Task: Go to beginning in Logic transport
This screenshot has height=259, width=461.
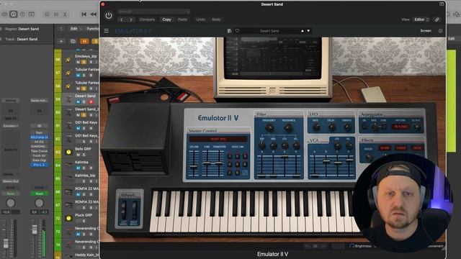Action: coord(84,14)
